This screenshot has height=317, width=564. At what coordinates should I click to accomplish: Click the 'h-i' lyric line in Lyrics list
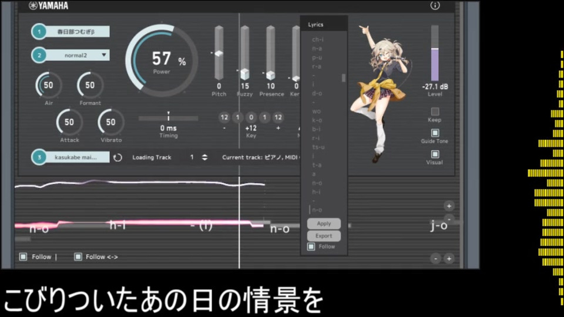[316, 192]
